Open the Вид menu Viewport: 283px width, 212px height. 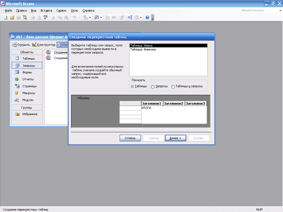click(33, 10)
